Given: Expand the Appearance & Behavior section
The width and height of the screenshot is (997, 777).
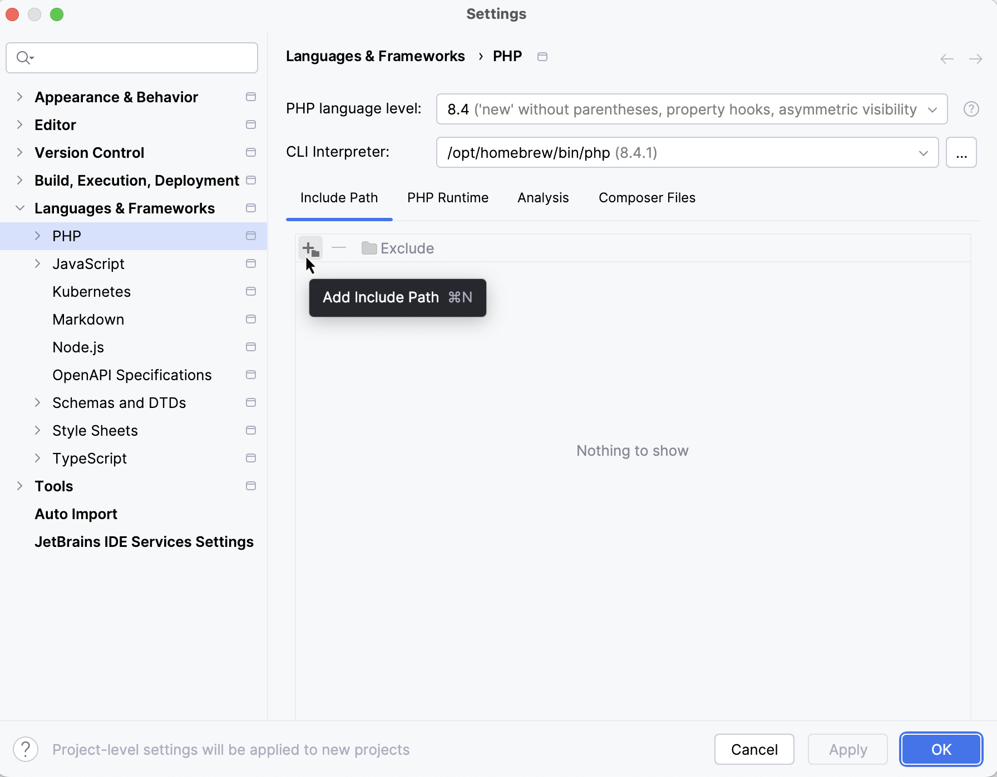Looking at the screenshot, I should [20, 97].
